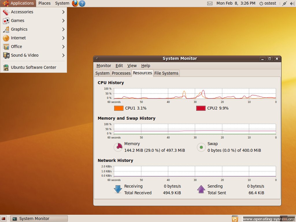Click the Graphics paintbrush icon
This screenshot has height=222, width=296.
pyautogui.click(x=6, y=29)
